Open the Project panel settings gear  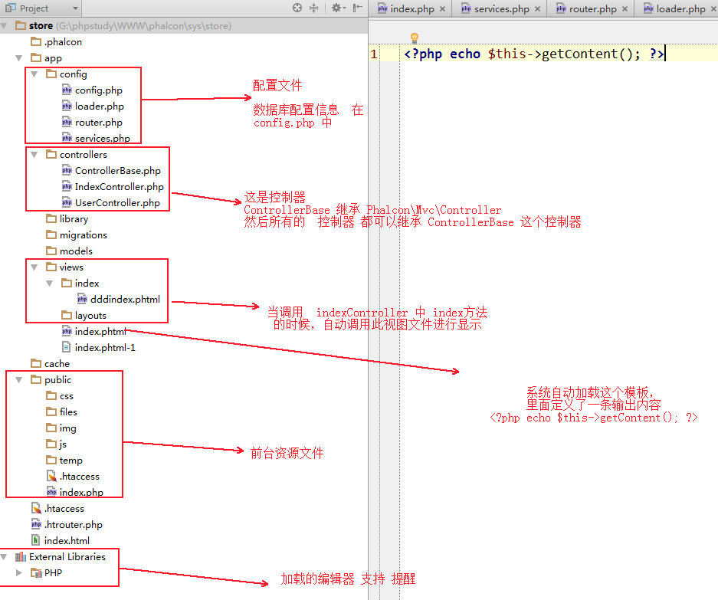pos(336,8)
